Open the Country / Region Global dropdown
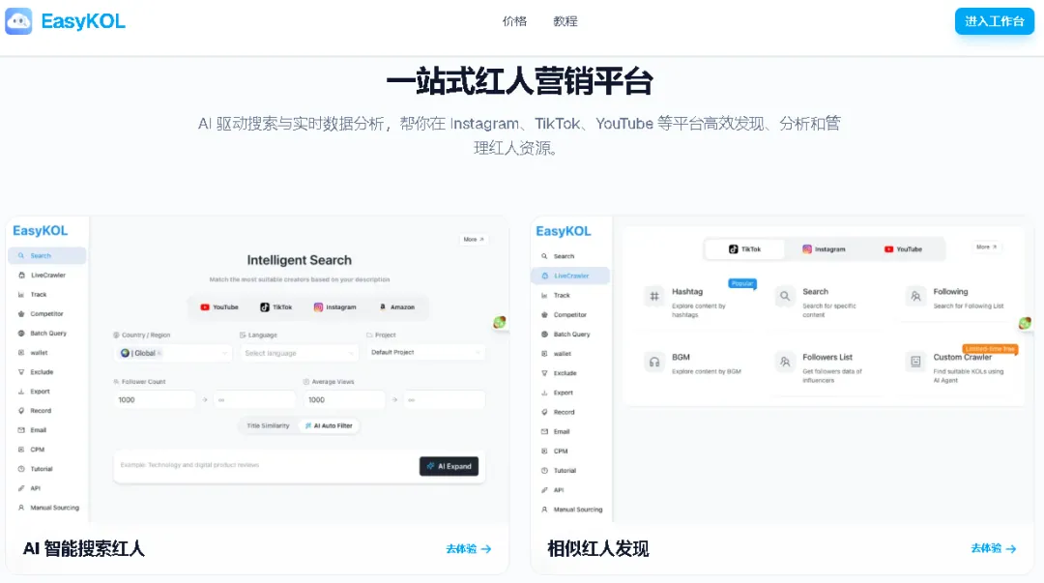Screen dimensions: 1044x583 (173, 353)
